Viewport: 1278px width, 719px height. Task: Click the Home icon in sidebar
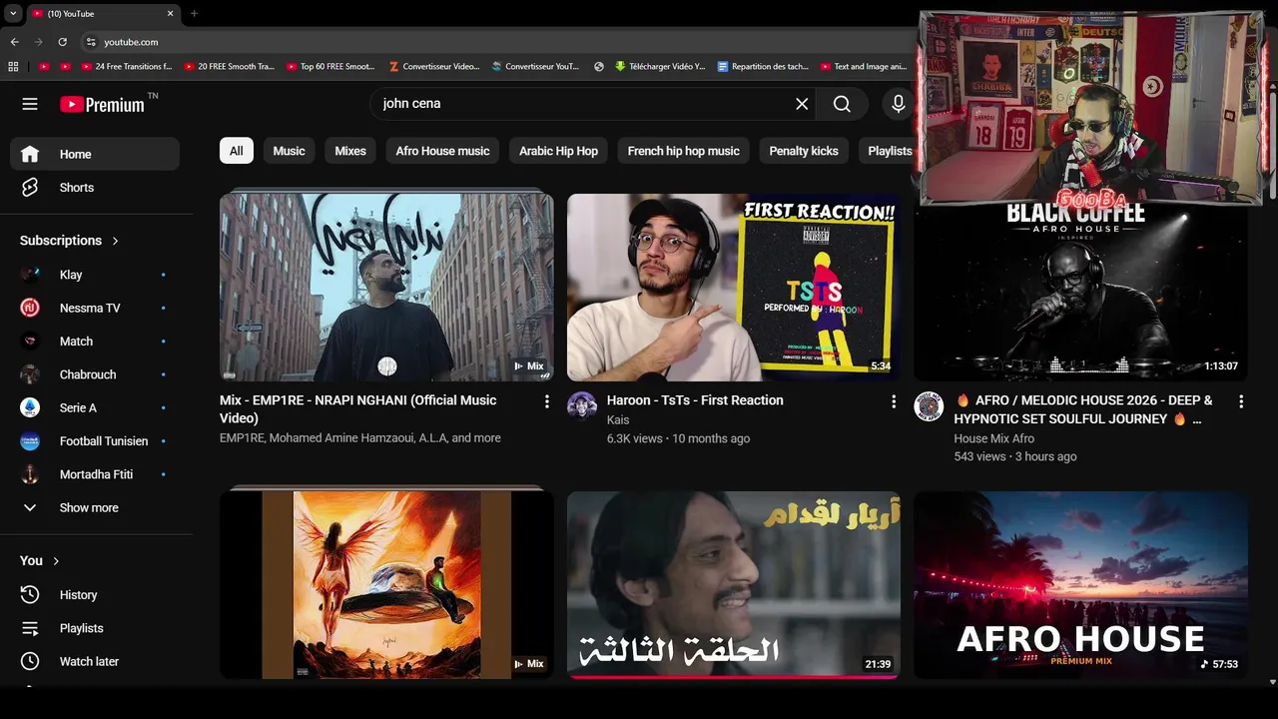pos(30,154)
